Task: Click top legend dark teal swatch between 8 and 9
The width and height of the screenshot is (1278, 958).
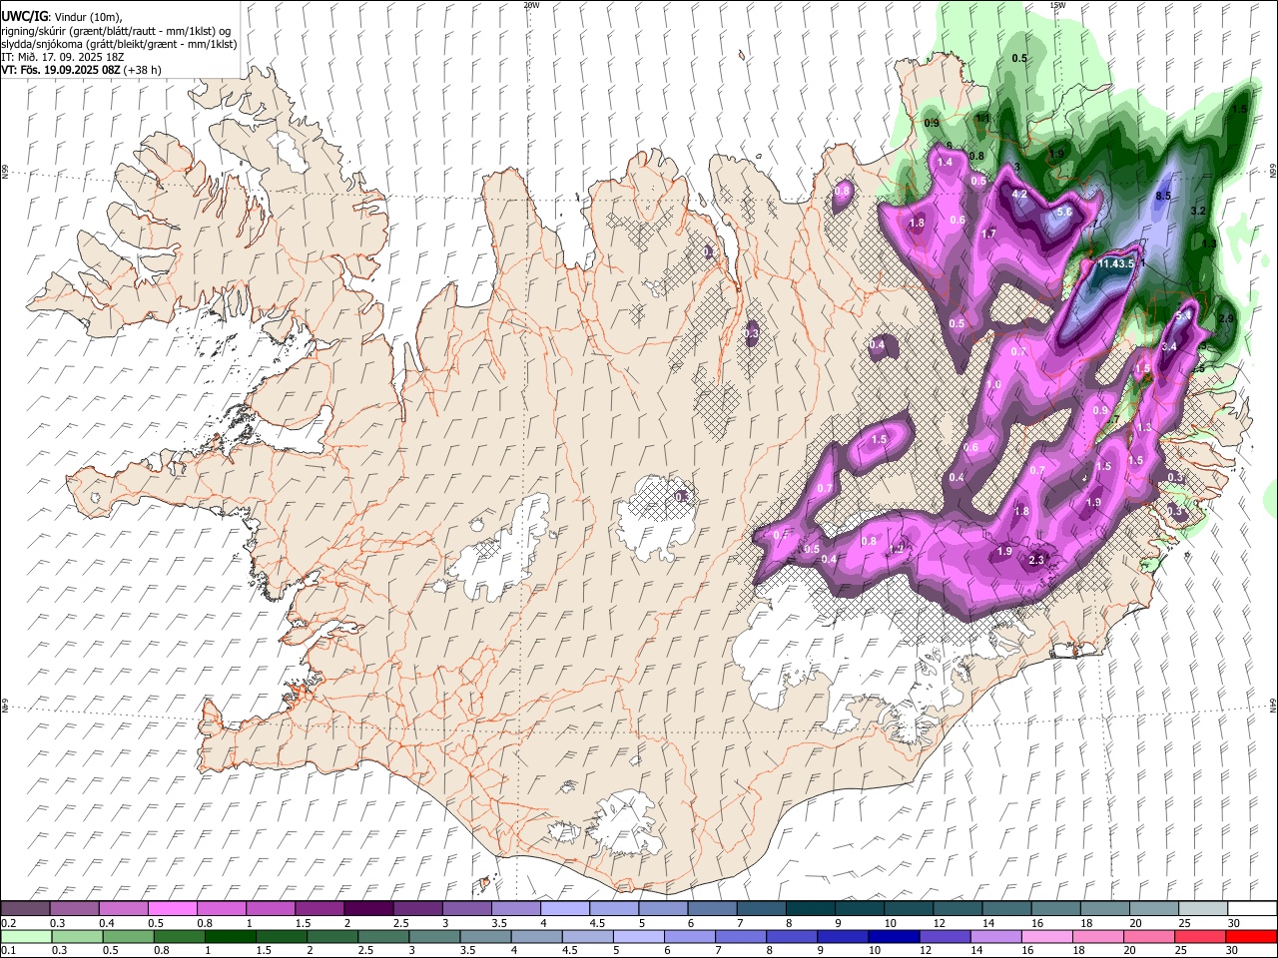Action: point(811,908)
